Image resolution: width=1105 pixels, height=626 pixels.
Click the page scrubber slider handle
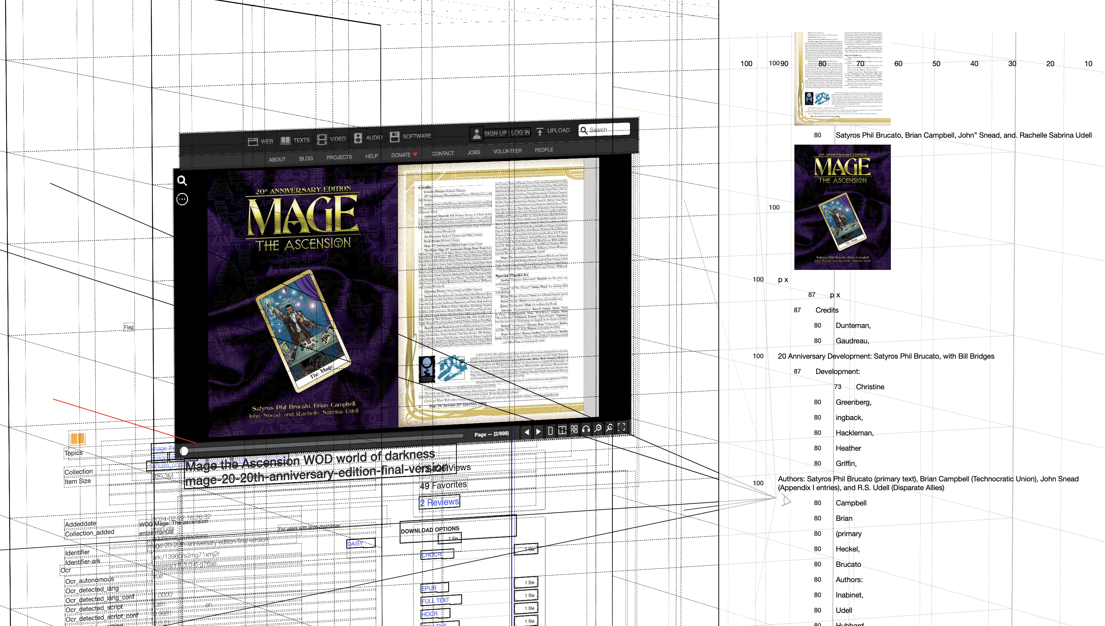(x=184, y=451)
